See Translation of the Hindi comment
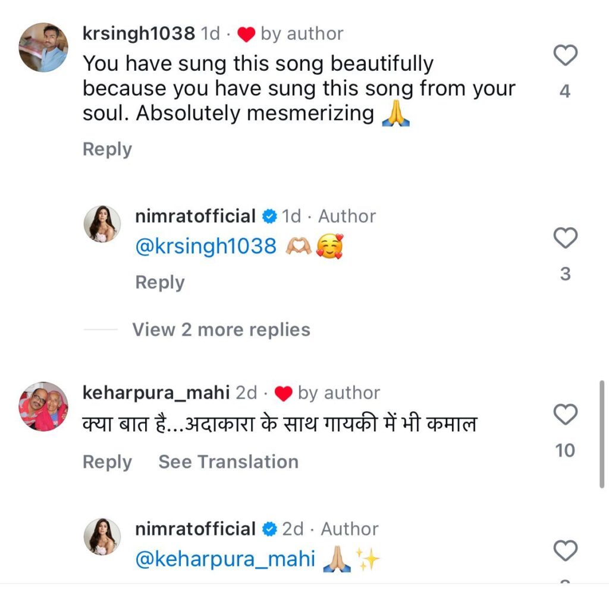Viewport: 609px width, 592px height. tap(228, 462)
